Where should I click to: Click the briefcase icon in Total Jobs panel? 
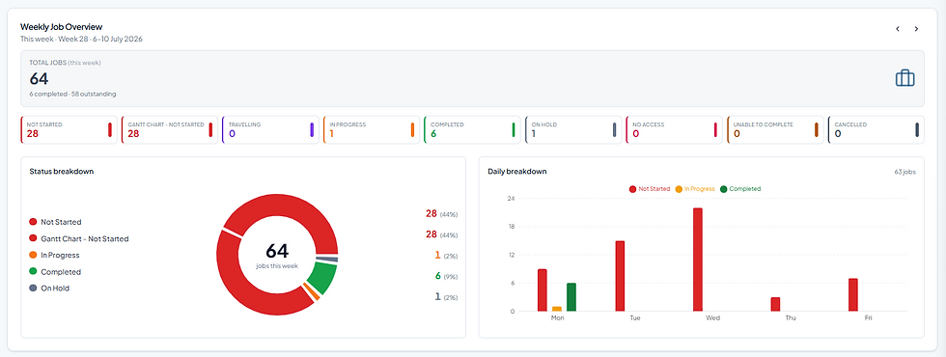click(x=904, y=78)
